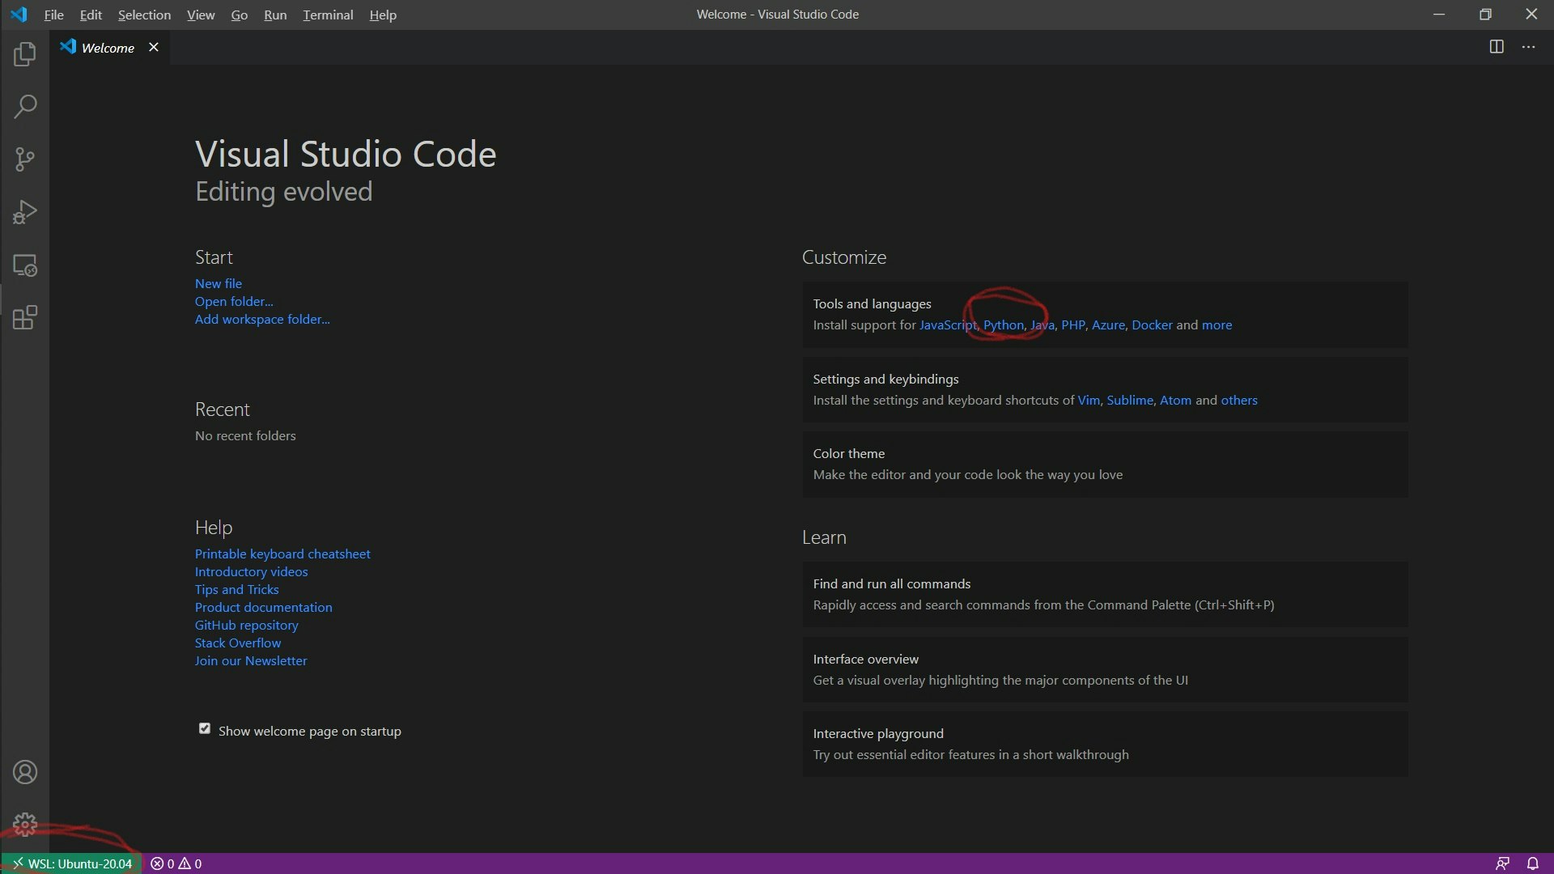Click errors and warnings count in status bar
This screenshot has width=1554, height=874.
(176, 863)
